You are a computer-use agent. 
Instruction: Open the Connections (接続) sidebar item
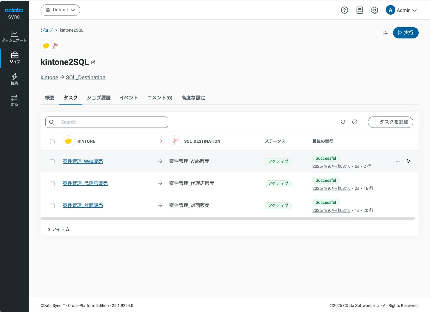coord(14,79)
